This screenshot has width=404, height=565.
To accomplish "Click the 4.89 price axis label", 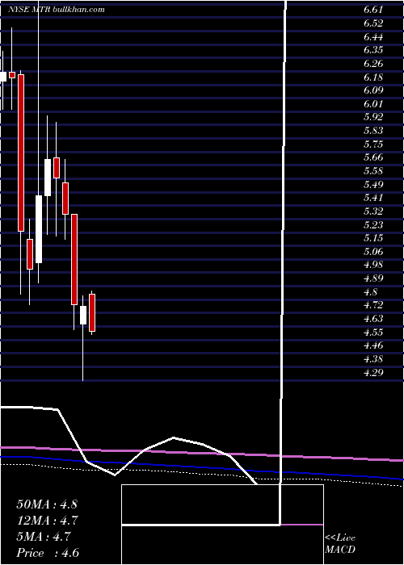I will coord(373,279).
